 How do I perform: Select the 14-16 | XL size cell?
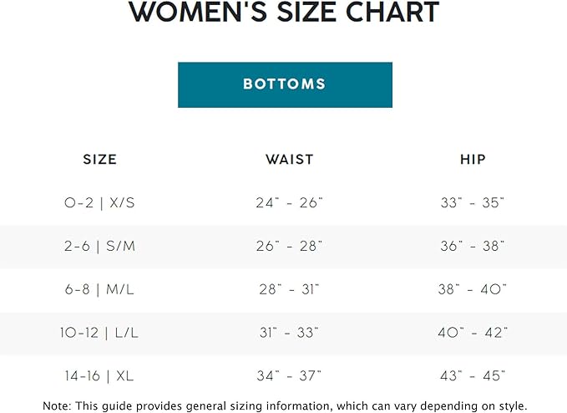pyautogui.click(x=100, y=376)
